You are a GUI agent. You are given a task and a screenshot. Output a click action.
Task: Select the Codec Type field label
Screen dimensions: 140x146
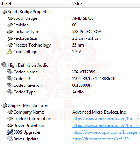25,92
